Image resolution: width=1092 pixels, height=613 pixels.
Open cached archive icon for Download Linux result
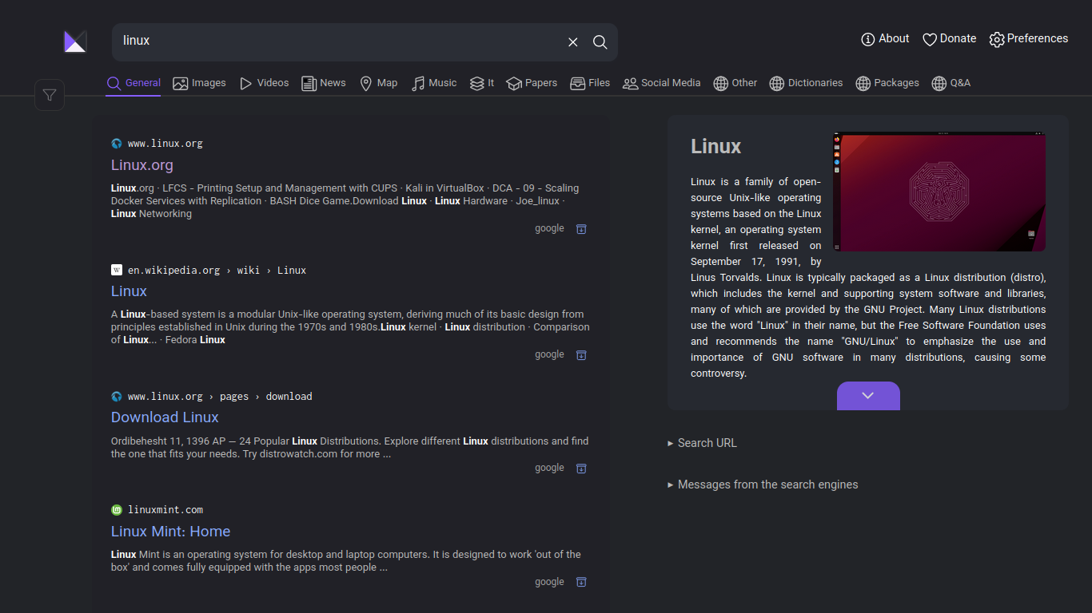tap(581, 469)
